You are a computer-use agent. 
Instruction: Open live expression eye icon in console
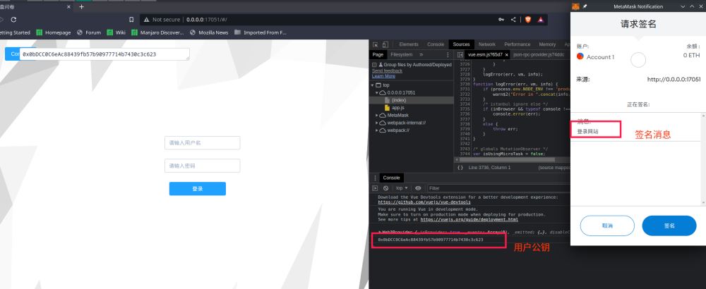(x=419, y=188)
